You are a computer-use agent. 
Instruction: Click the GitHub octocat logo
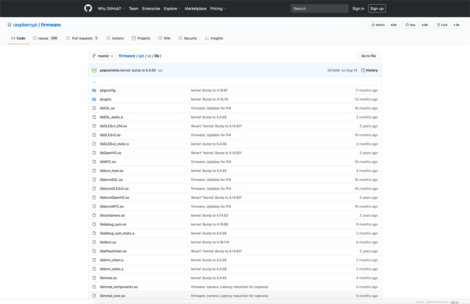pyautogui.click(x=88, y=8)
